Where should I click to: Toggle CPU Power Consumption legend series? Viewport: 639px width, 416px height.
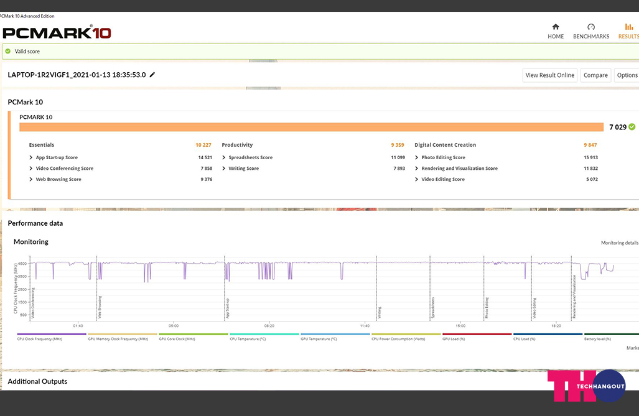[x=406, y=337]
